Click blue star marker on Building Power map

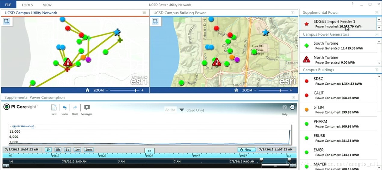pos(265,32)
